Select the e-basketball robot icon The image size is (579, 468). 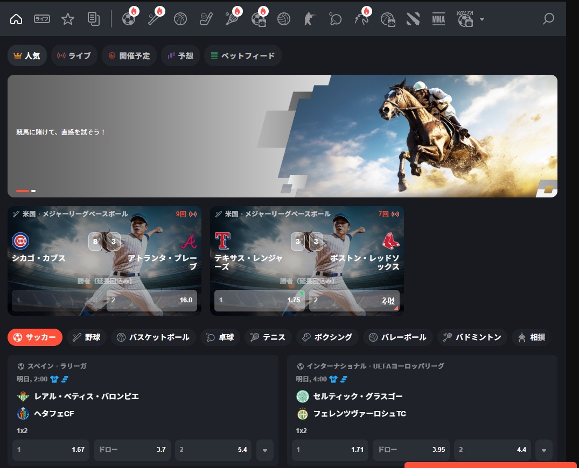coord(388,19)
